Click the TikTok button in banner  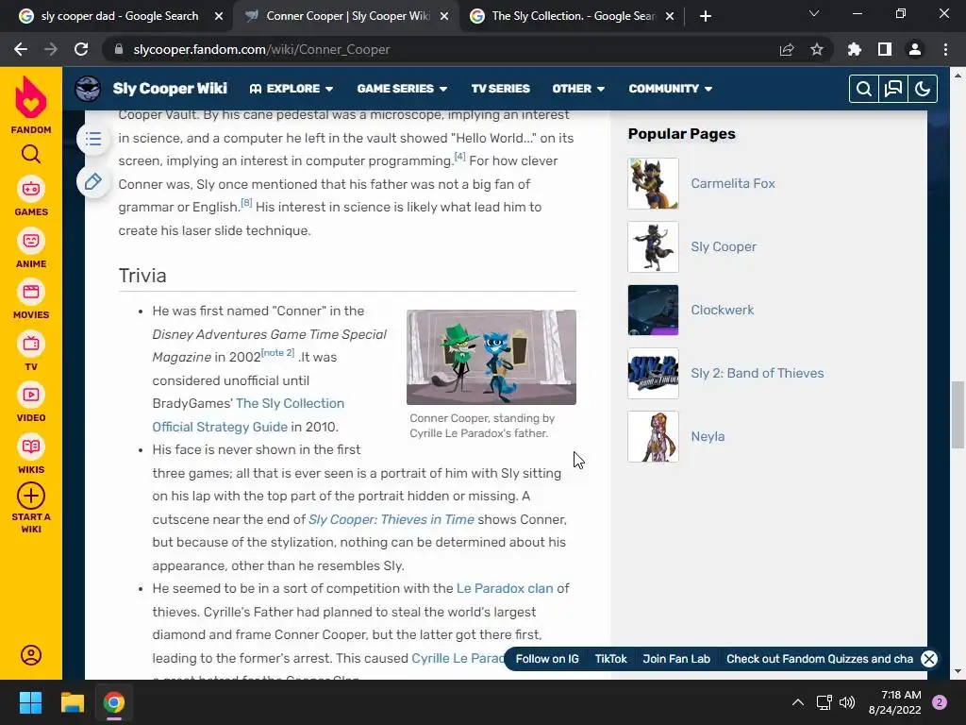tap(610, 658)
